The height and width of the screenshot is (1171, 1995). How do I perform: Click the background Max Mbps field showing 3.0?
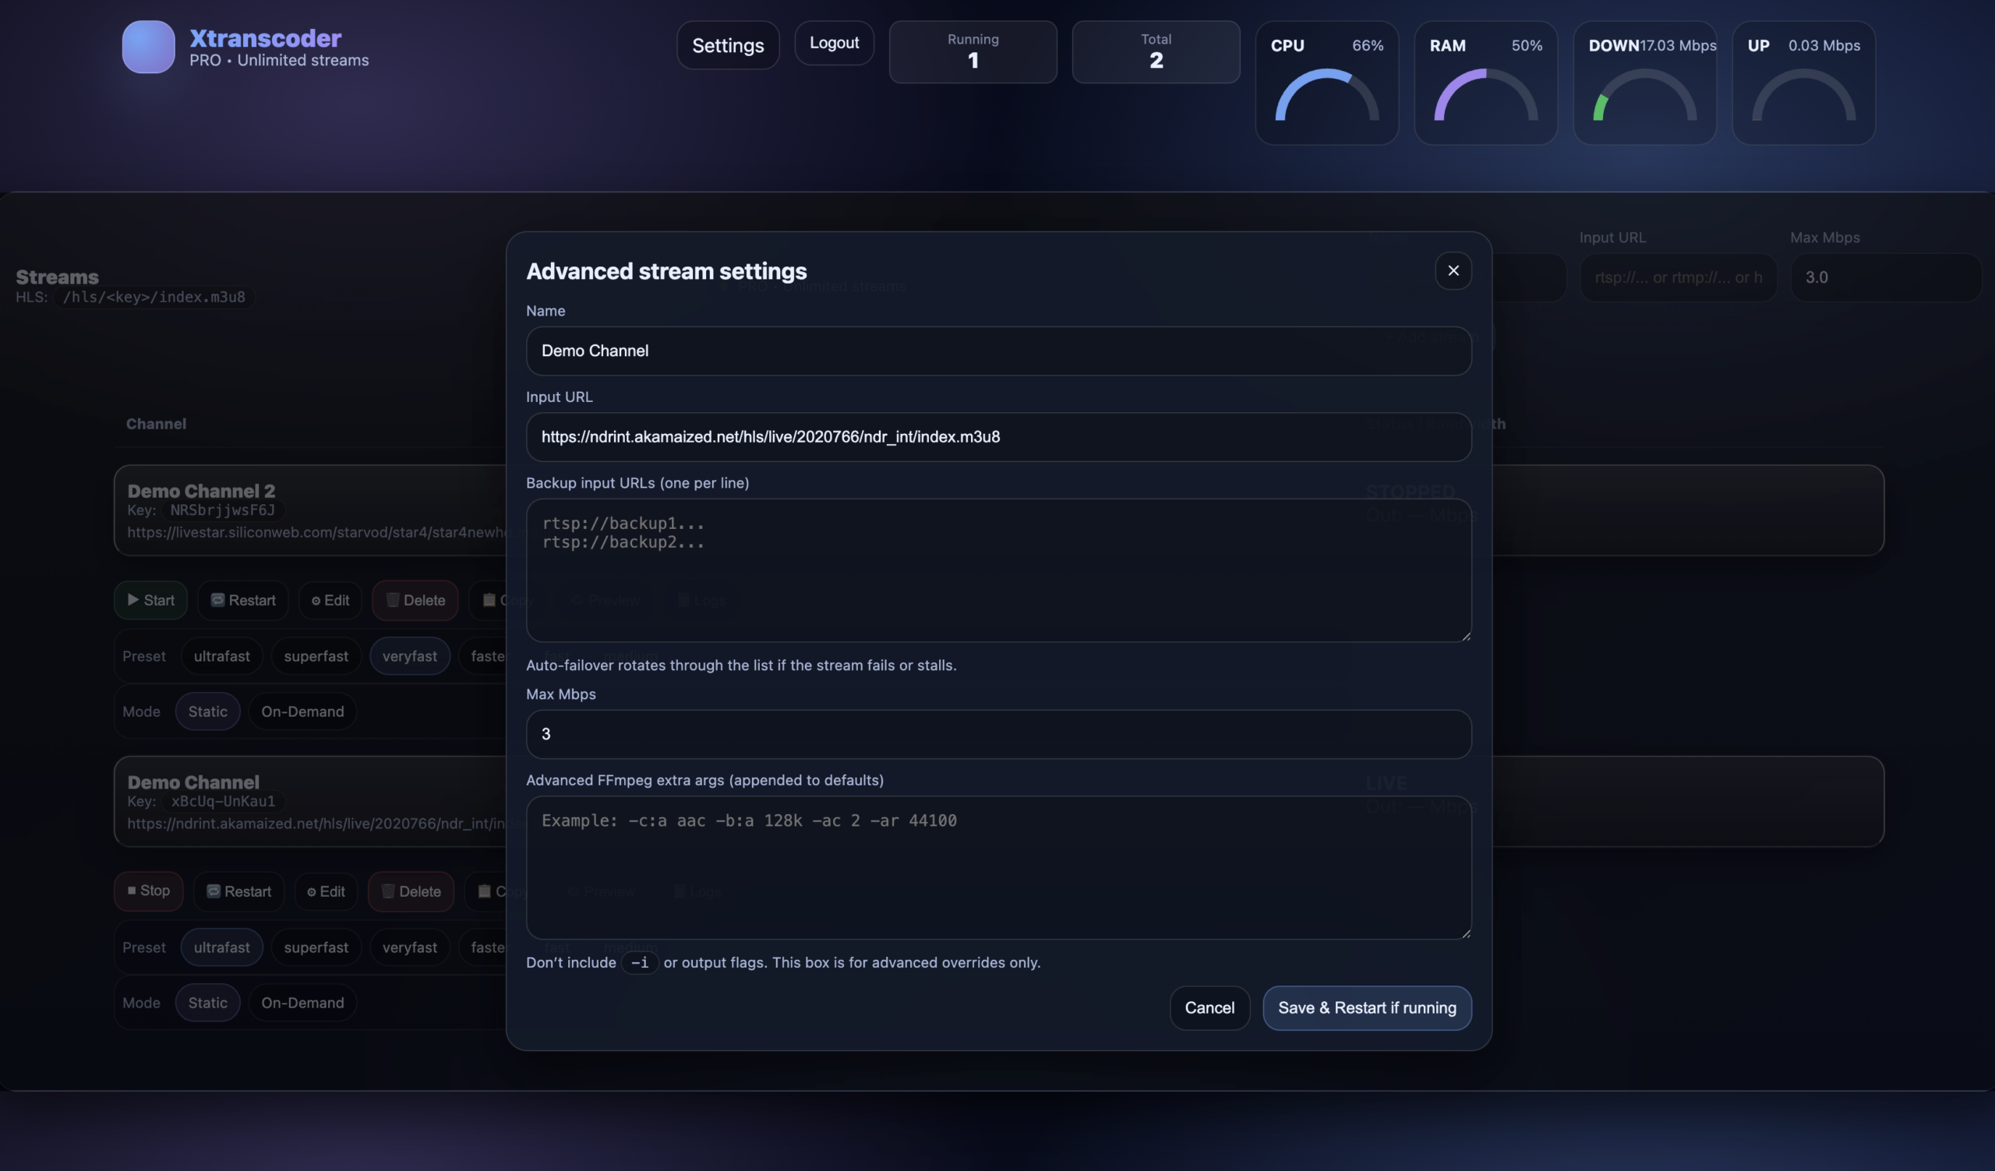[x=1885, y=277]
